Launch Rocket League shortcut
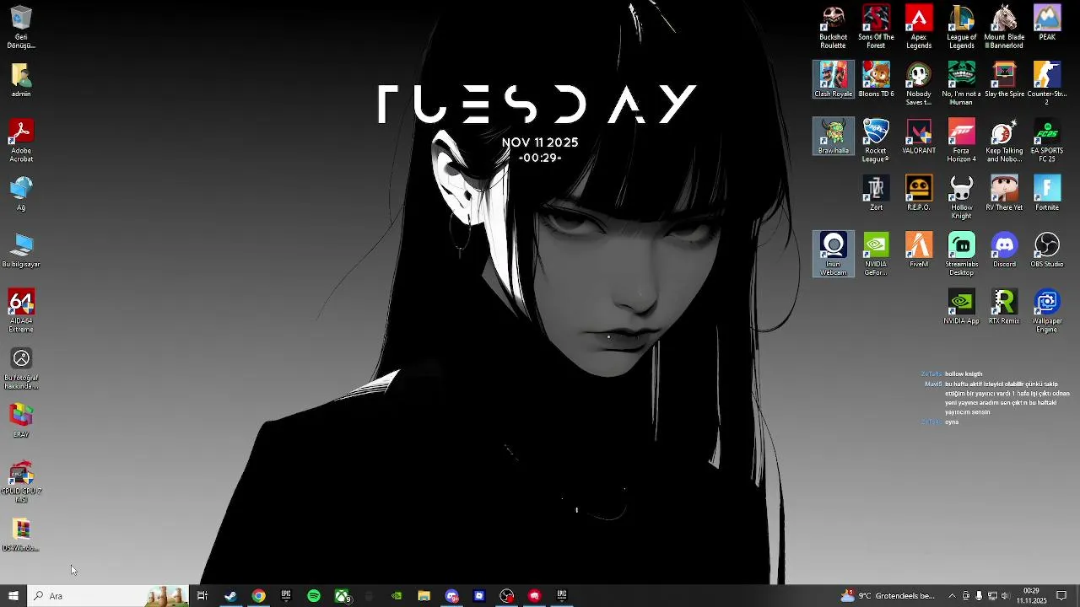1080x607 pixels. pos(876,140)
